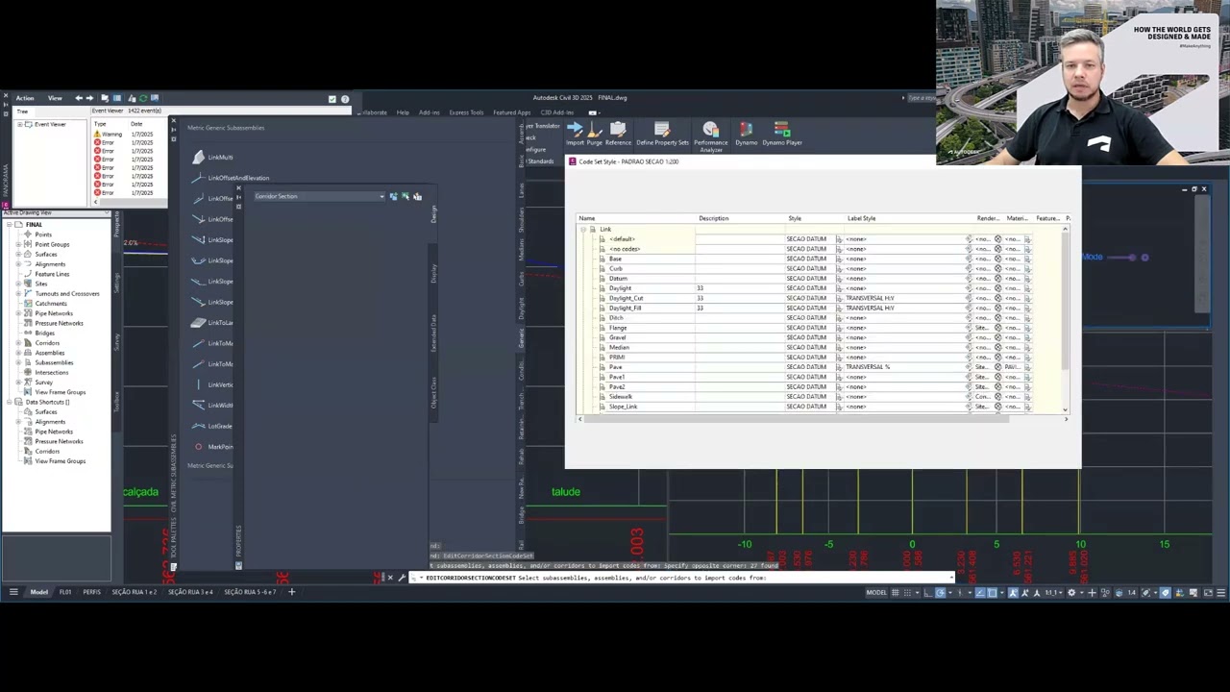Click the Purge tool in the ribbon

tap(595, 134)
